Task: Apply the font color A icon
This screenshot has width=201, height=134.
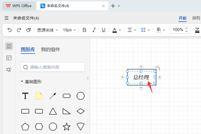Action: [x=114, y=30]
